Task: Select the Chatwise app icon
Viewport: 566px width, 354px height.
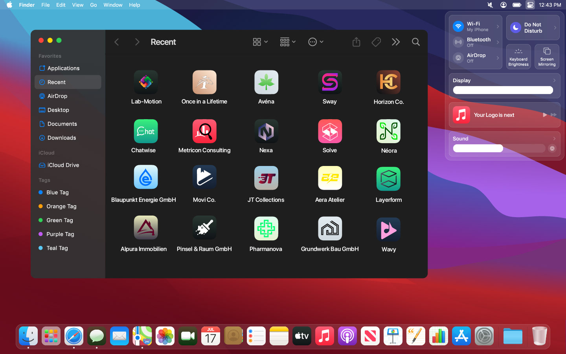Action: (146, 131)
